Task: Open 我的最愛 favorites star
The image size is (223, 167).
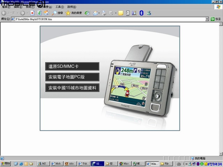Action: (x=74, y=13)
